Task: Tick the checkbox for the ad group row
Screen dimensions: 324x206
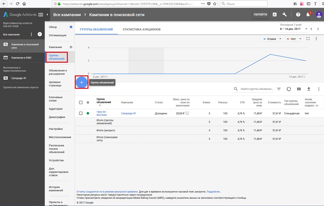Action: 81,113
